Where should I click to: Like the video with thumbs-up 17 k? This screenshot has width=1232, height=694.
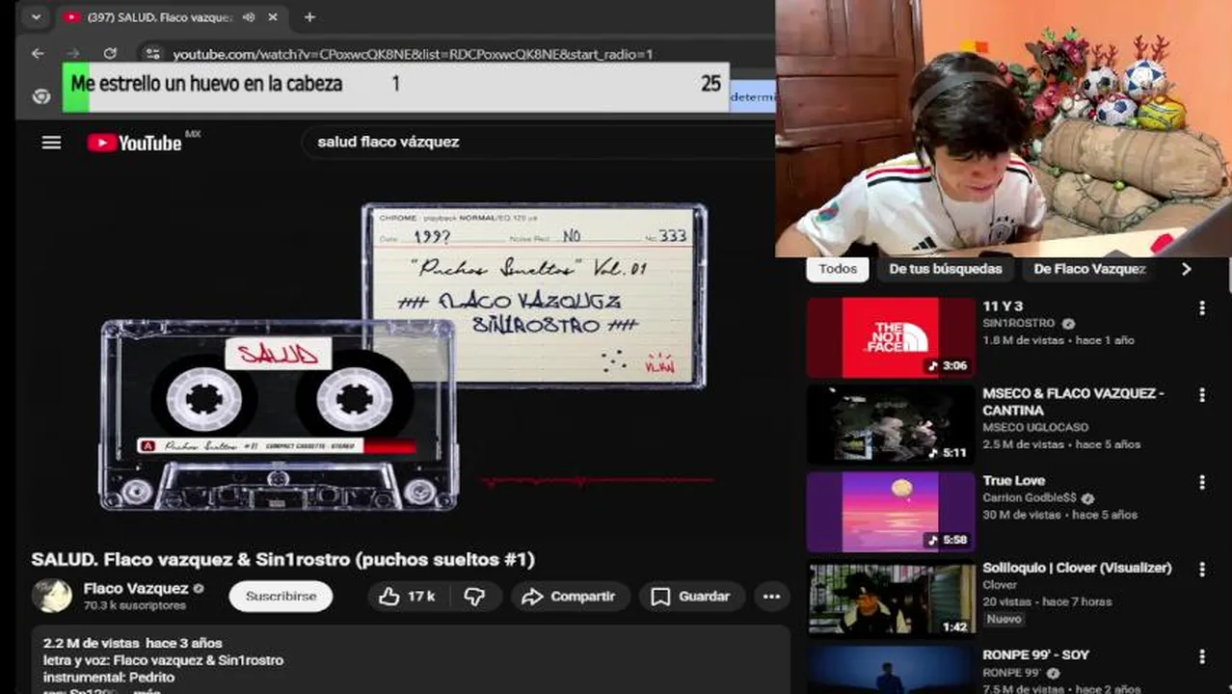[x=406, y=597]
